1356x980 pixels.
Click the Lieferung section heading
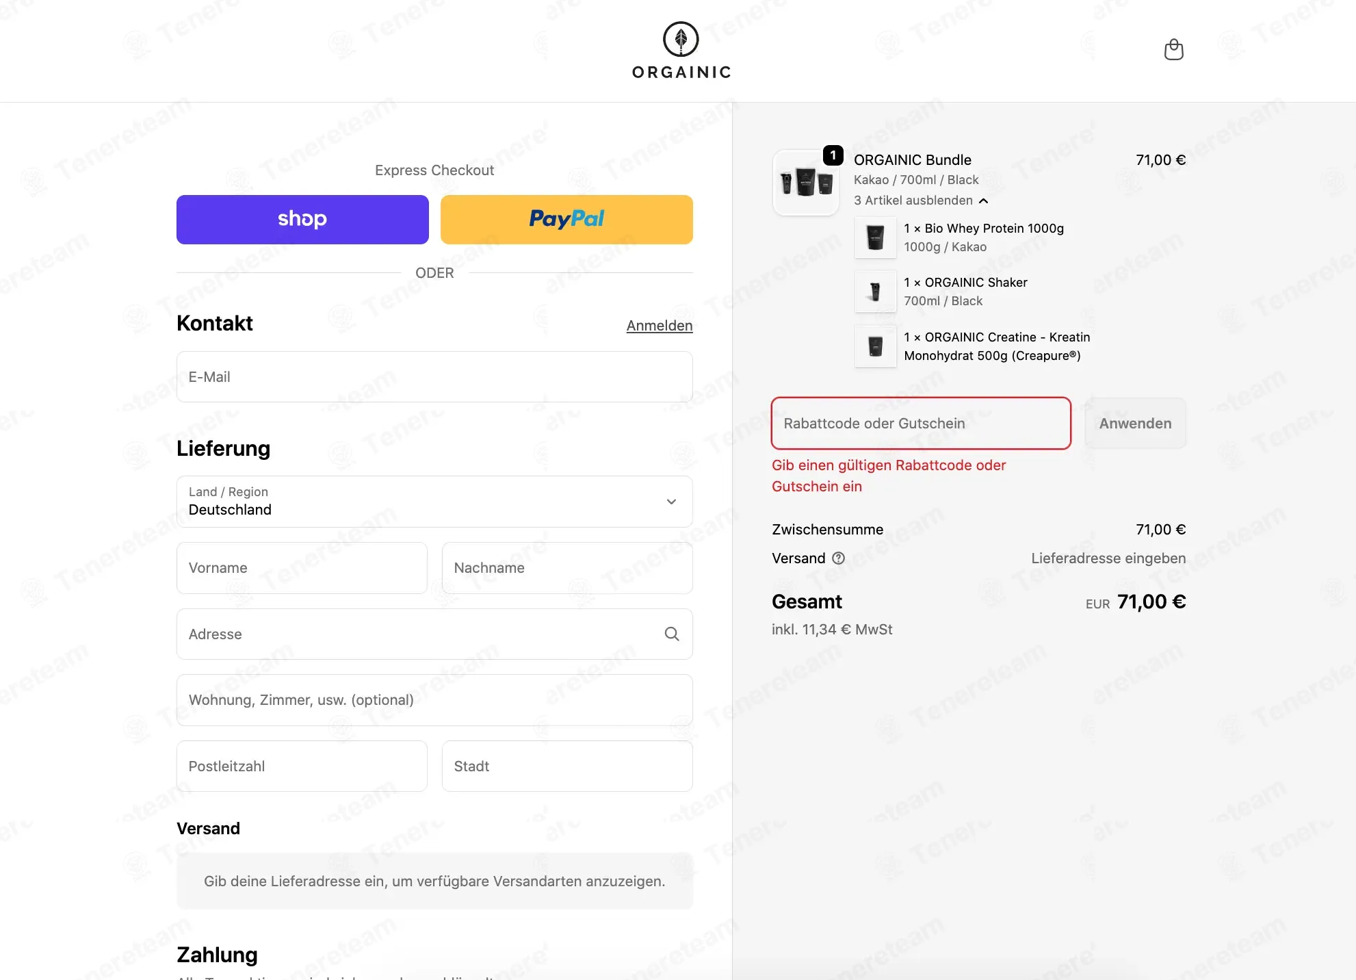[223, 449]
